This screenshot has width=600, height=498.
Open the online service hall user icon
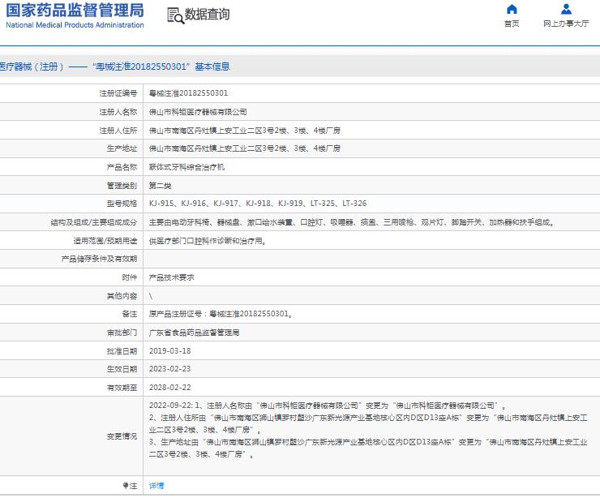(566, 9)
